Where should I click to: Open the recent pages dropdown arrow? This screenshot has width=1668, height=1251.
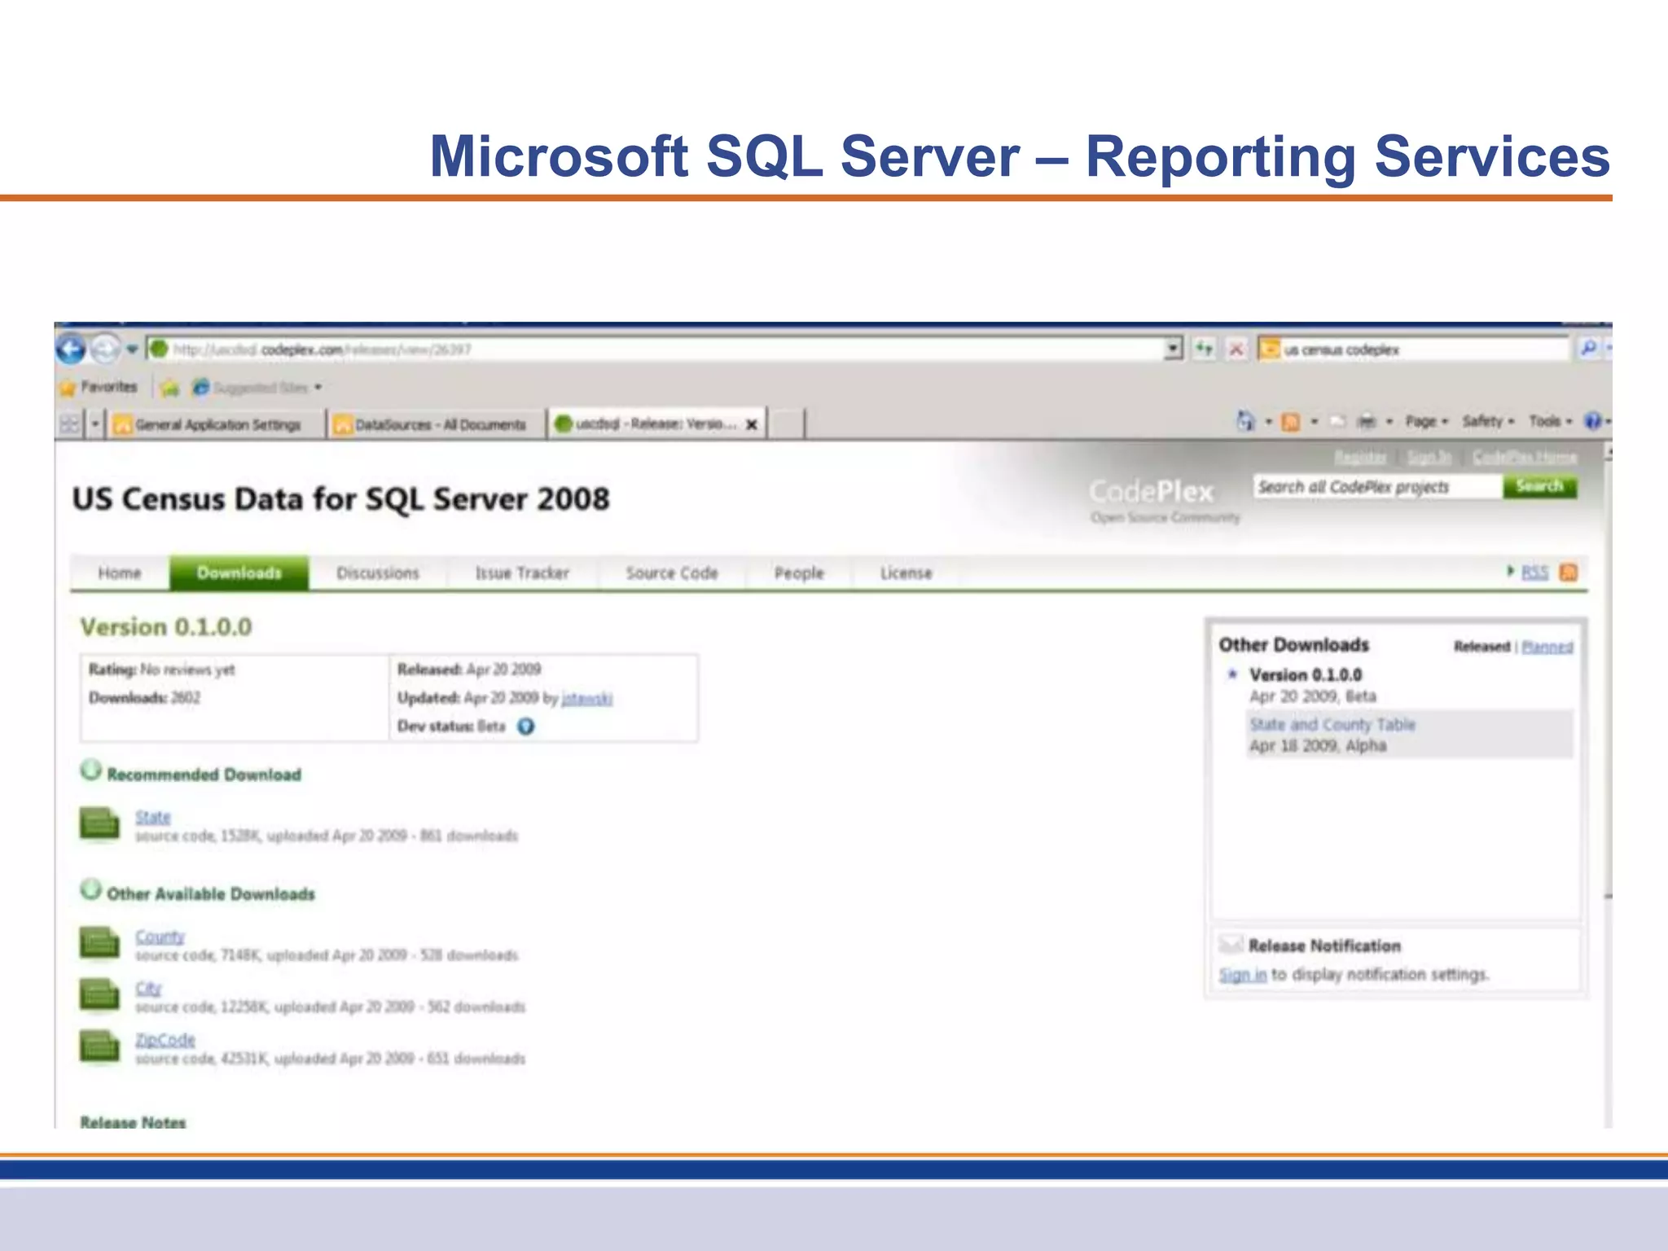tap(132, 349)
